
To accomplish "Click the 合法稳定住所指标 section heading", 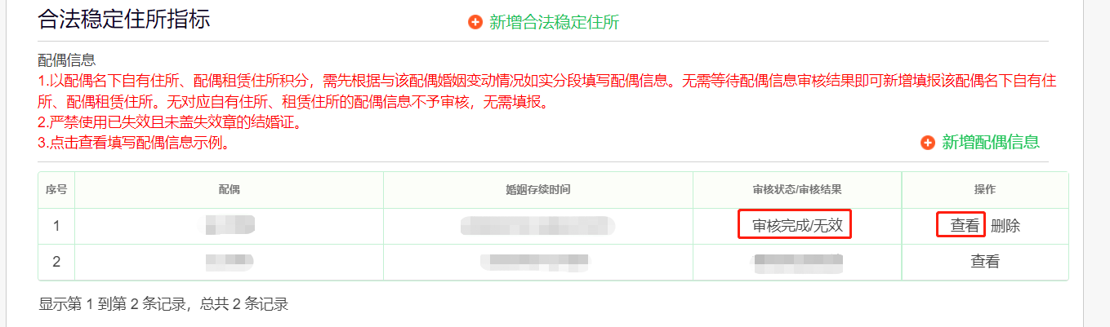I will click(124, 19).
